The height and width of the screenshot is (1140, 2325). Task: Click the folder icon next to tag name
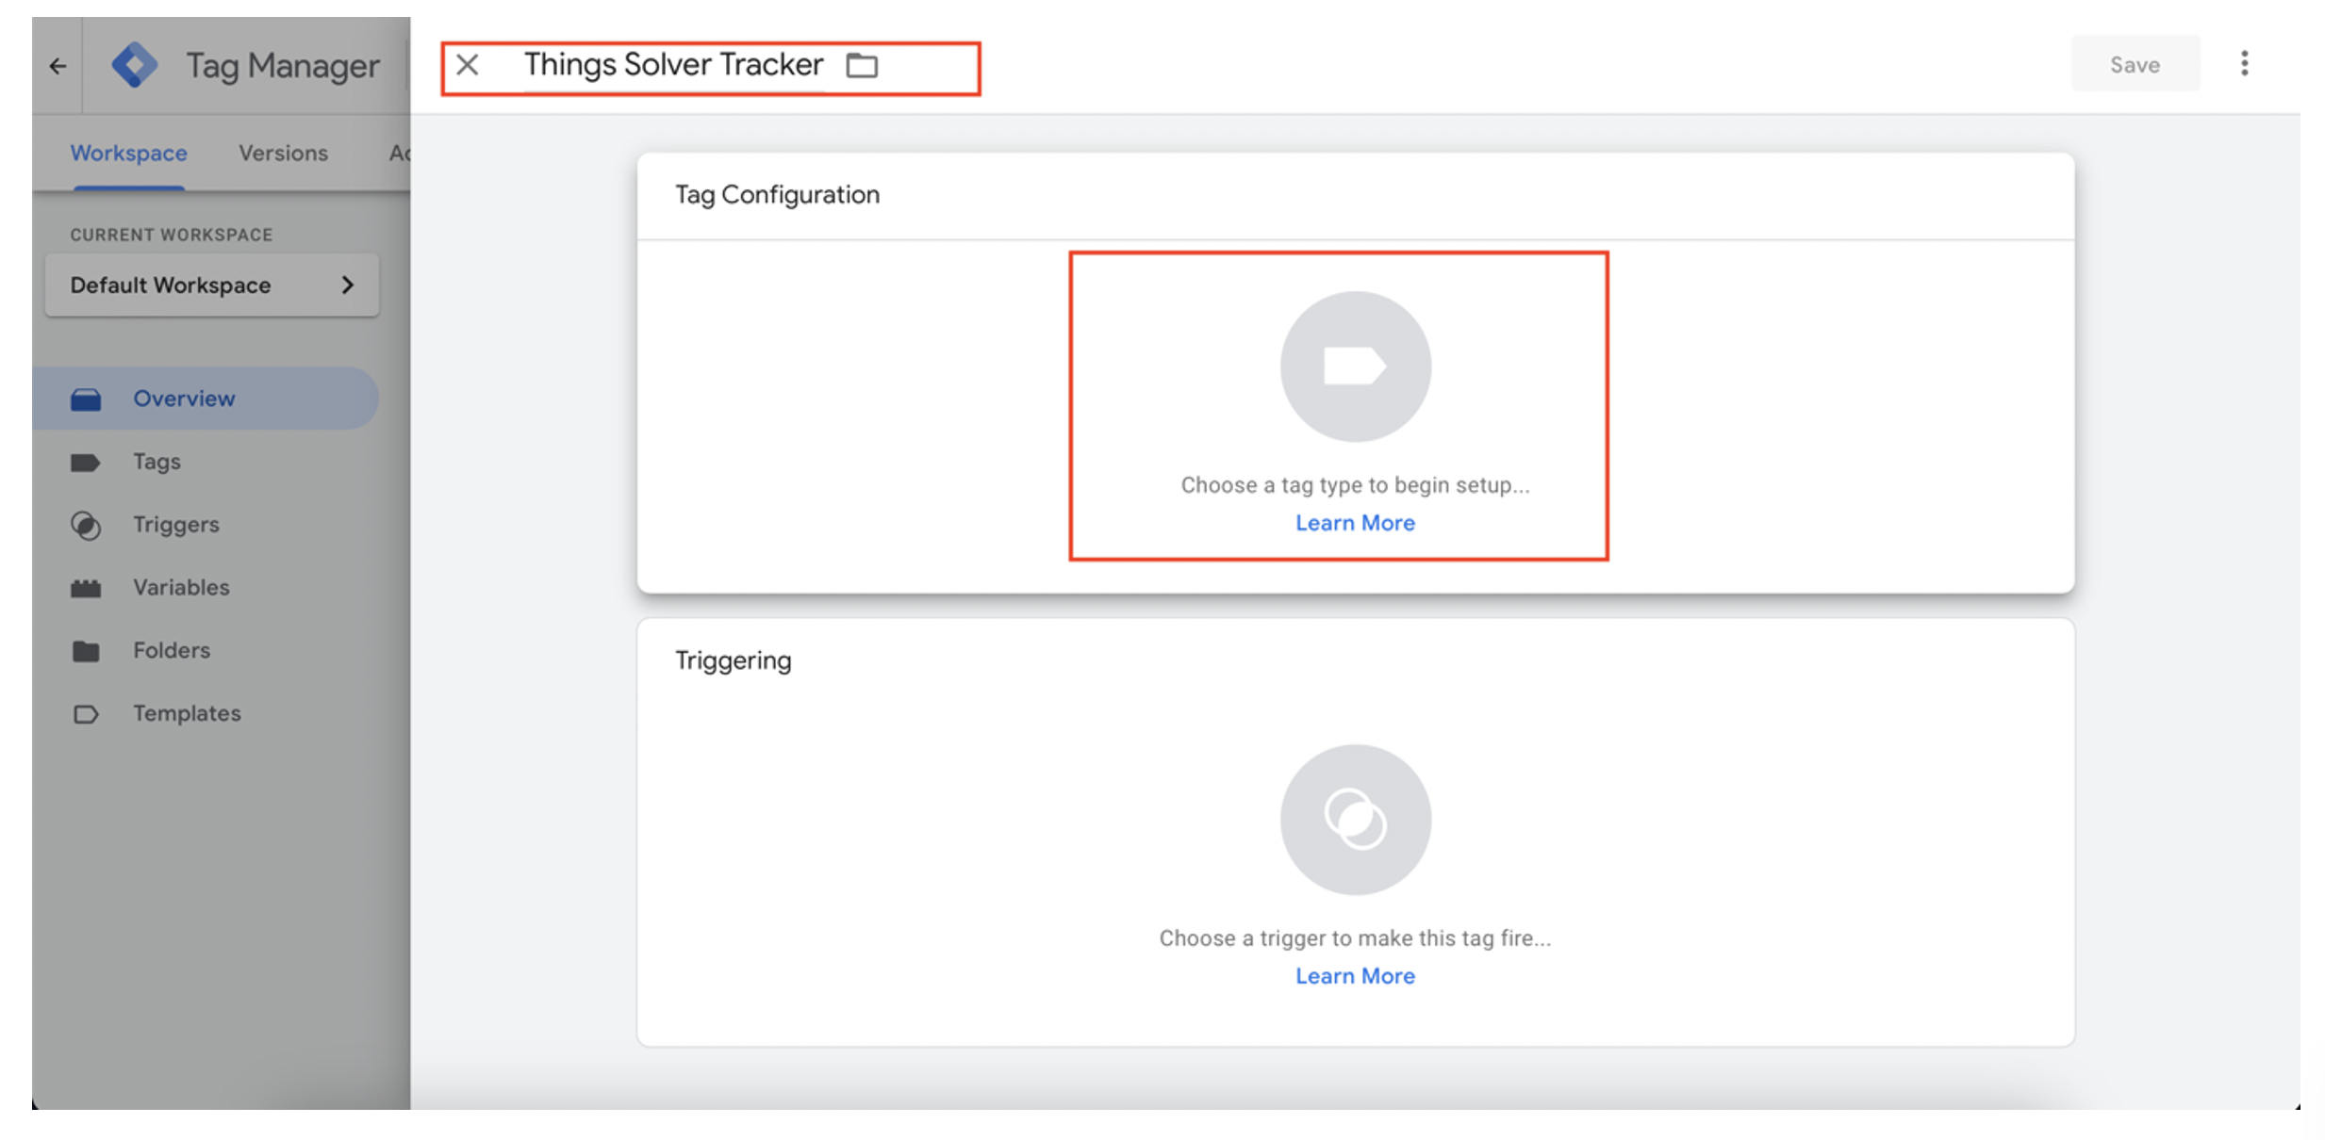[862, 66]
